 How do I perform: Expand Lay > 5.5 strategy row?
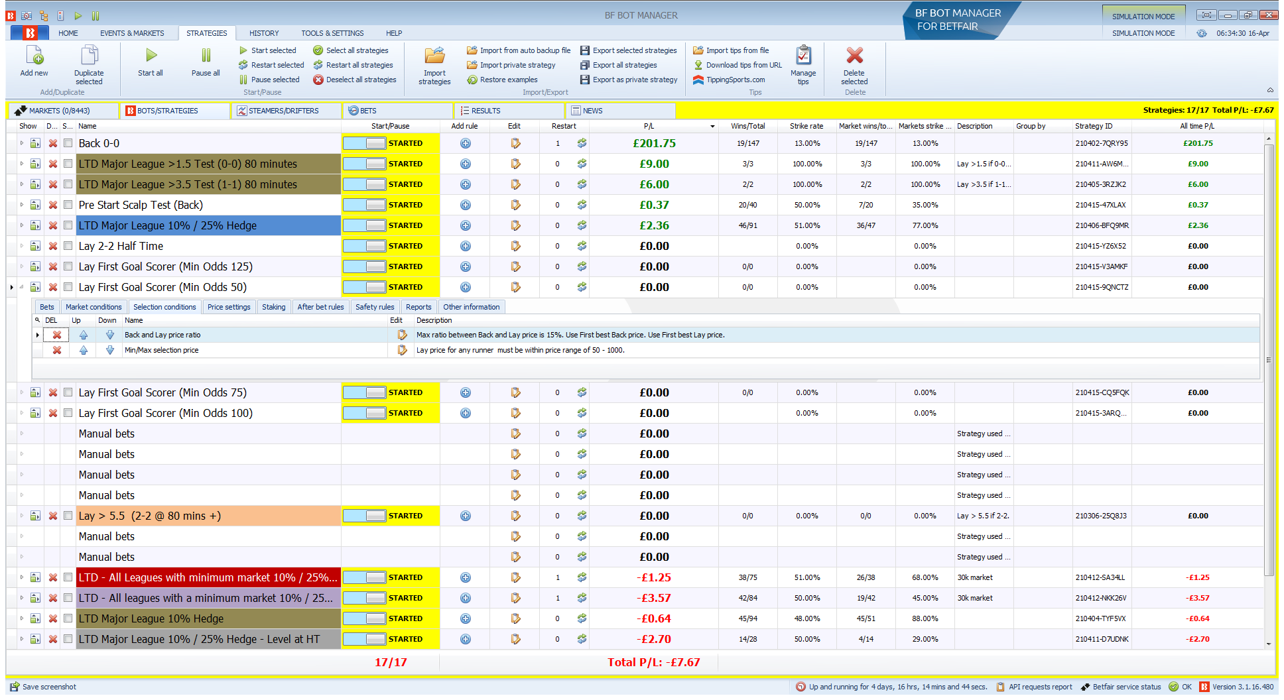click(22, 516)
